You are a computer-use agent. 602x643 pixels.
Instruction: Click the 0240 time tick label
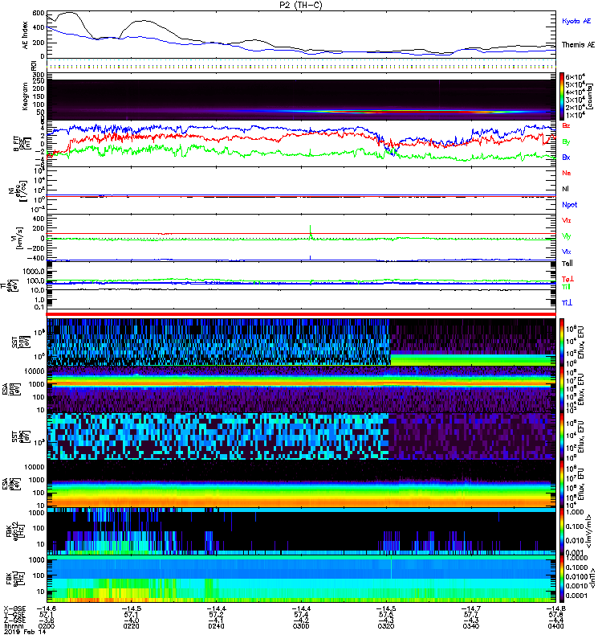coord(216,626)
